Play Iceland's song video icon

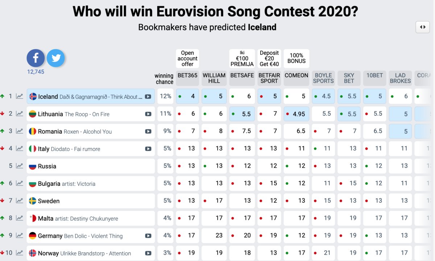148,97
